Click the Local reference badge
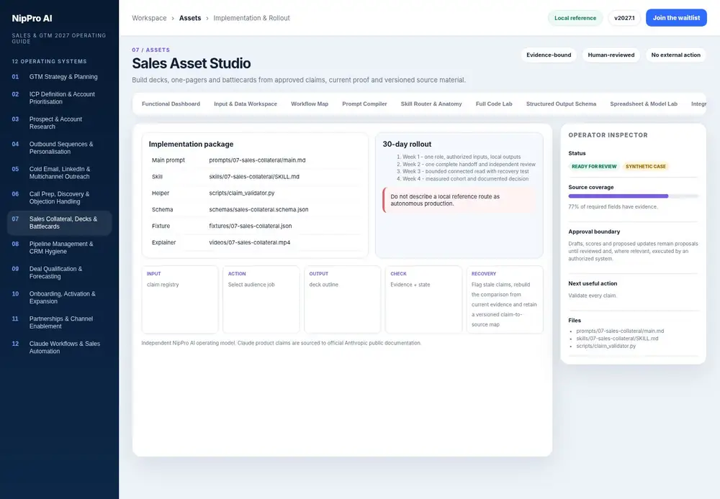 (x=575, y=18)
